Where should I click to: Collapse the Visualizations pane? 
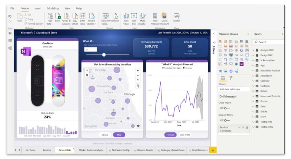(x=248, y=34)
